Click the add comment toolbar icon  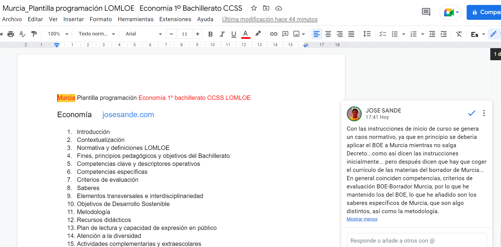pyautogui.click(x=285, y=34)
